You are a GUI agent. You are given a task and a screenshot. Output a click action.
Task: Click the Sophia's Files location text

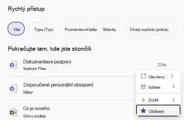pyautogui.click(x=35, y=69)
